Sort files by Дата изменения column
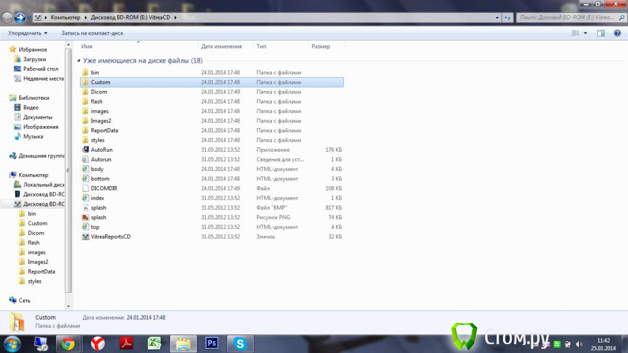 (221, 46)
